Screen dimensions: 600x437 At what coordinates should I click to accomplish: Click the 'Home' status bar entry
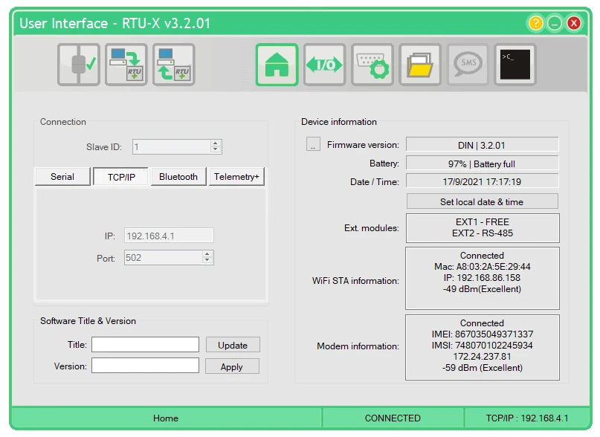[166, 418]
